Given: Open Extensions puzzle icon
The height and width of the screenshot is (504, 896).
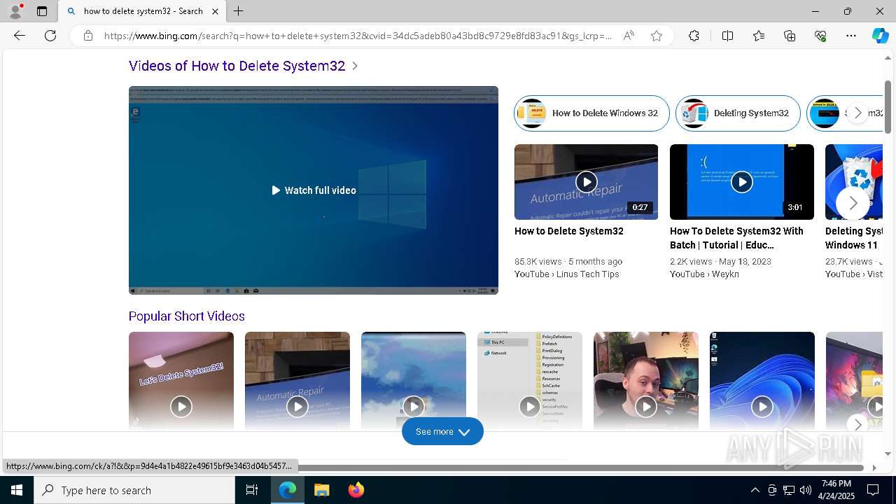Looking at the screenshot, I should point(694,36).
